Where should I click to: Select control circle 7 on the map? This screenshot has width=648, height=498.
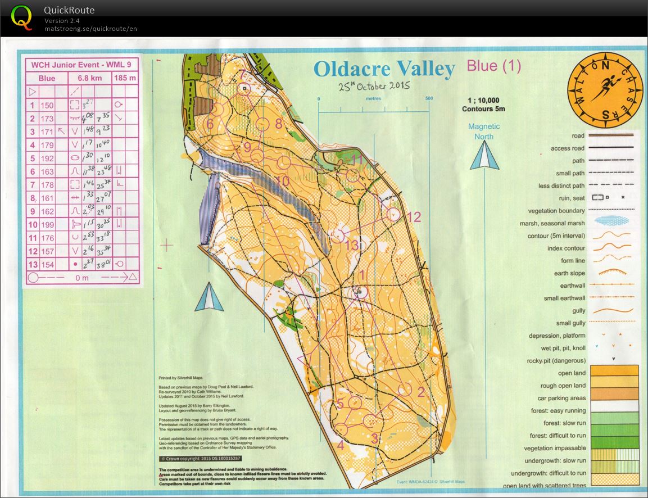tap(244, 88)
